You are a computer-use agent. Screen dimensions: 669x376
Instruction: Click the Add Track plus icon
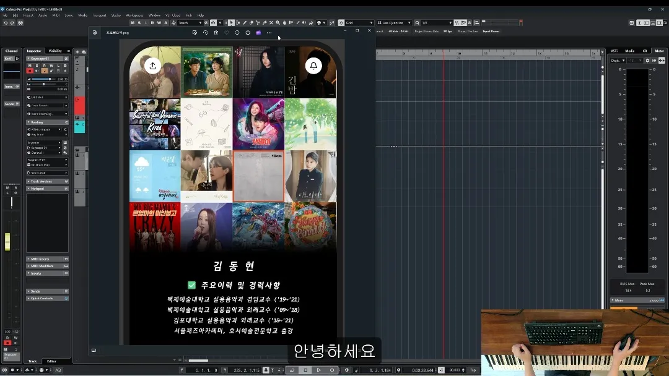point(77,51)
